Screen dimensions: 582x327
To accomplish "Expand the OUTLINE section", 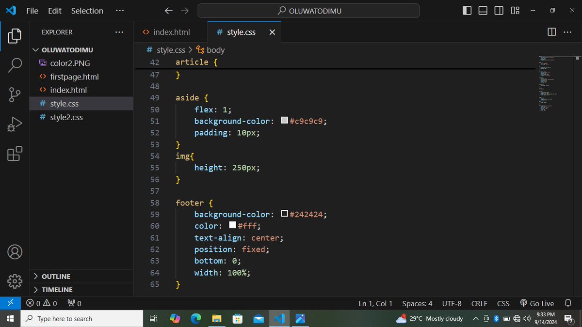I will pos(81,276).
